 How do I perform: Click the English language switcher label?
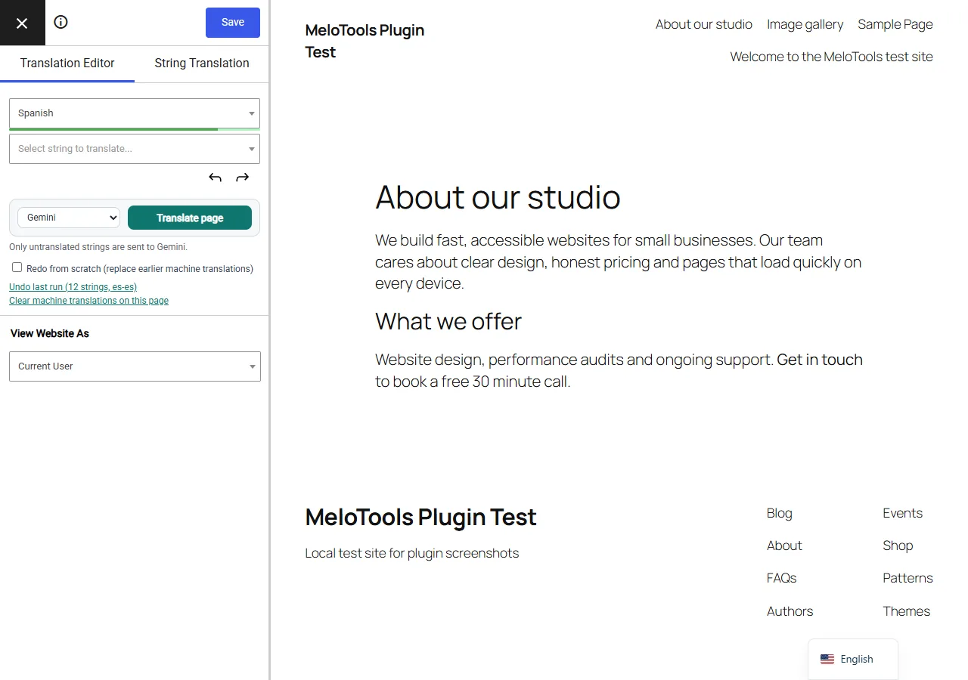coord(857,659)
